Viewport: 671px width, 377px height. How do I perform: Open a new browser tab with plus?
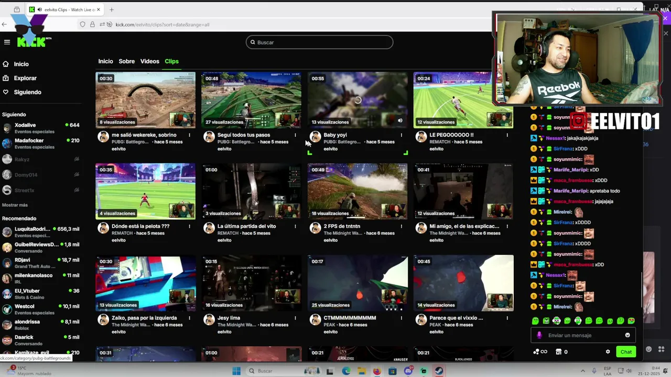[x=112, y=9]
